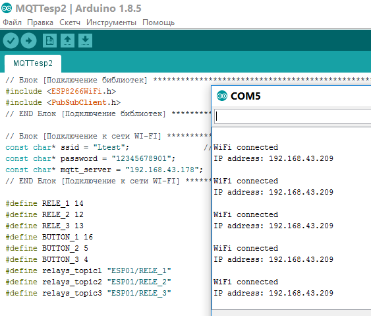The width and height of the screenshot is (371, 316).
Task: Click the Verify sketch checkmark button
Action: point(11,41)
